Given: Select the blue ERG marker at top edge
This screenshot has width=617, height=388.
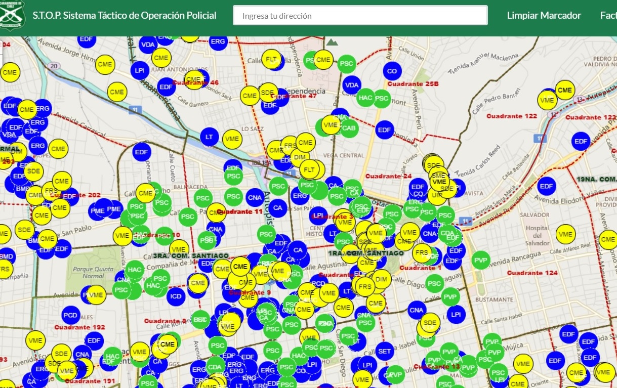Looking at the screenshot, I should [x=218, y=41].
